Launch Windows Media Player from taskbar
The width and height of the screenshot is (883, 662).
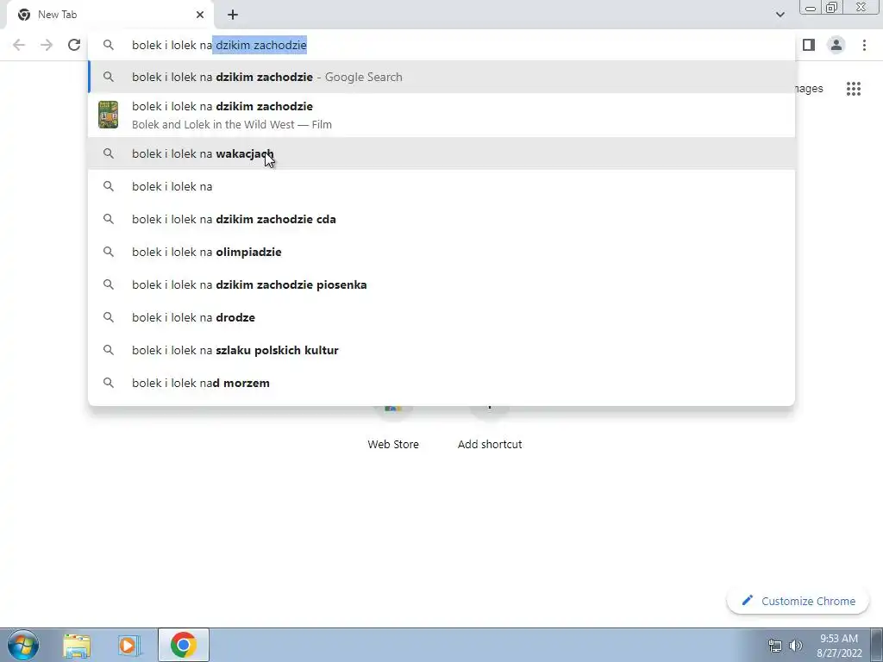click(129, 646)
